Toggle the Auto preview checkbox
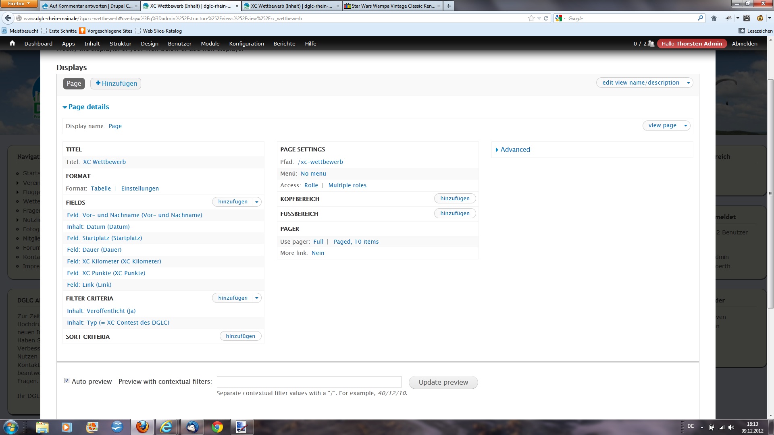 point(67,381)
